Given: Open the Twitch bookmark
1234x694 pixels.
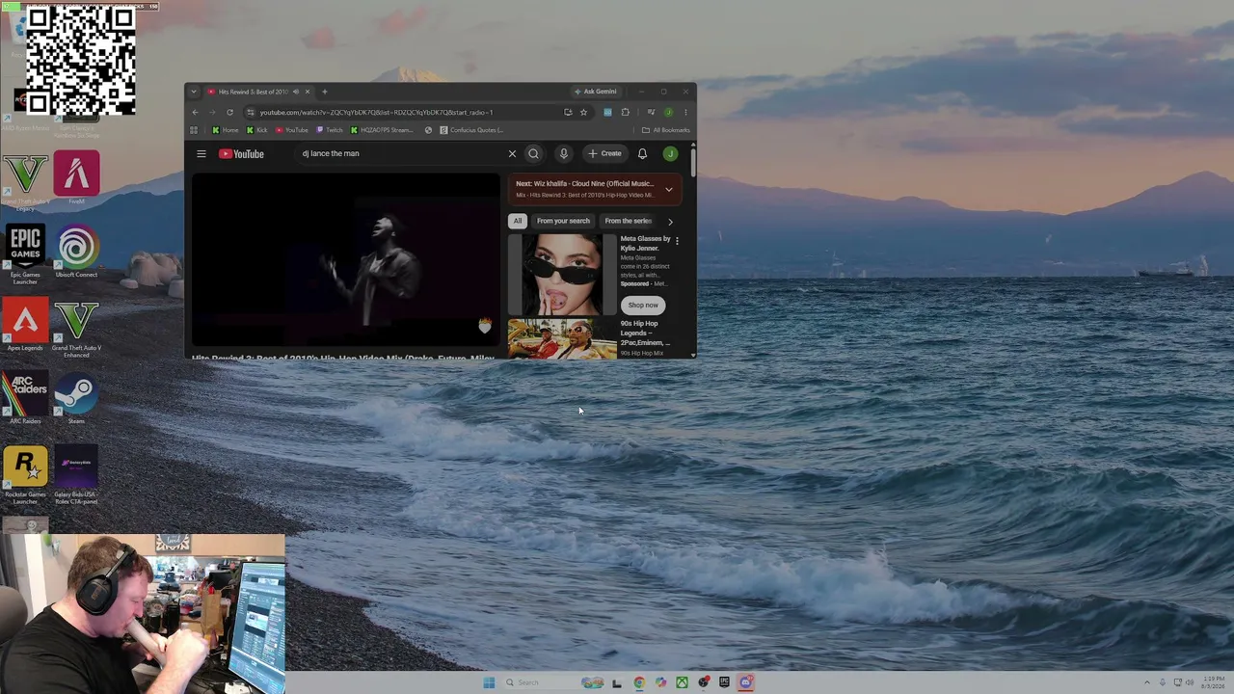Looking at the screenshot, I should pyautogui.click(x=330, y=130).
